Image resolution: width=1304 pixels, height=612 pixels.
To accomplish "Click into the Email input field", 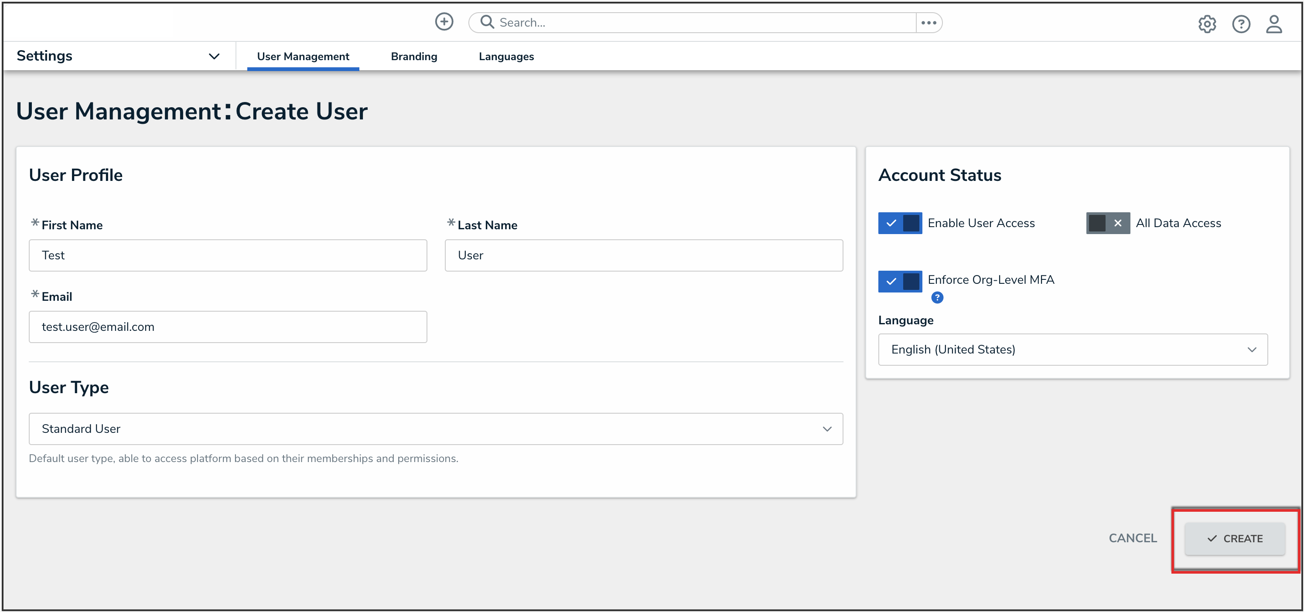I will pos(228,327).
